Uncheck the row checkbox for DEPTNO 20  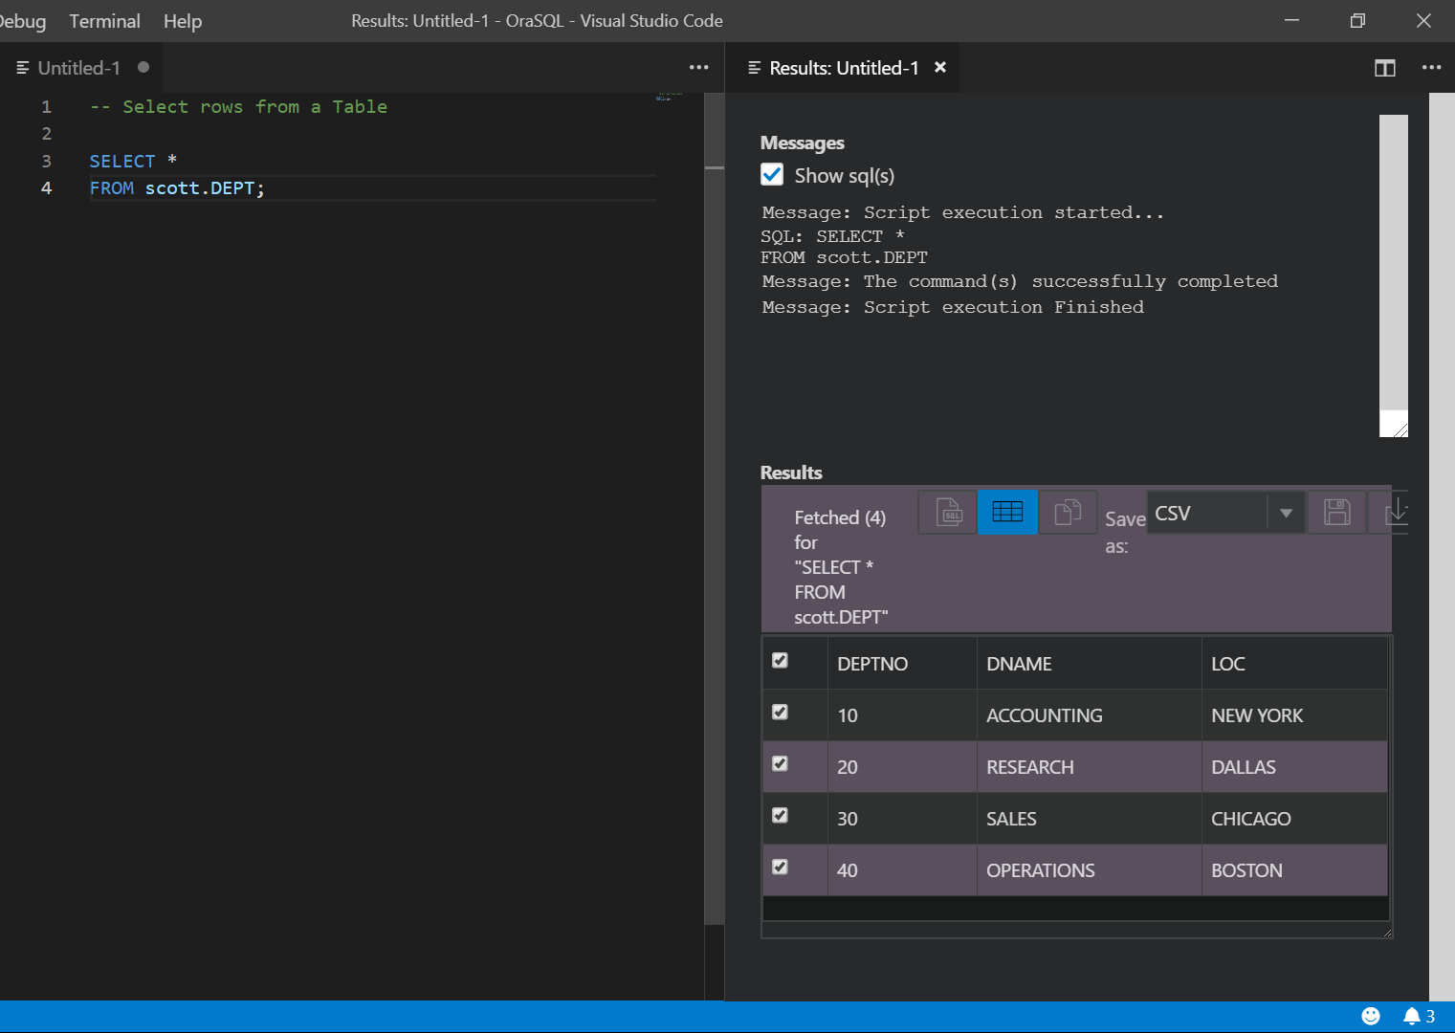(x=780, y=763)
